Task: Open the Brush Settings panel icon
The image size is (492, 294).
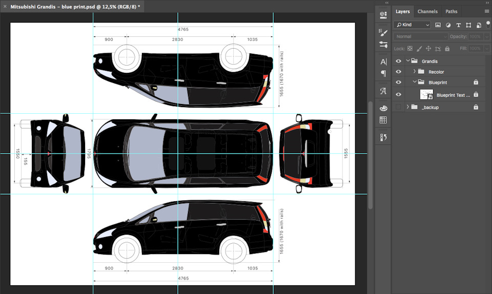Action: 383,32
